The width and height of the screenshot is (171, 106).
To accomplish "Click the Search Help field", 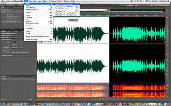I will pyautogui.click(x=160, y=5).
